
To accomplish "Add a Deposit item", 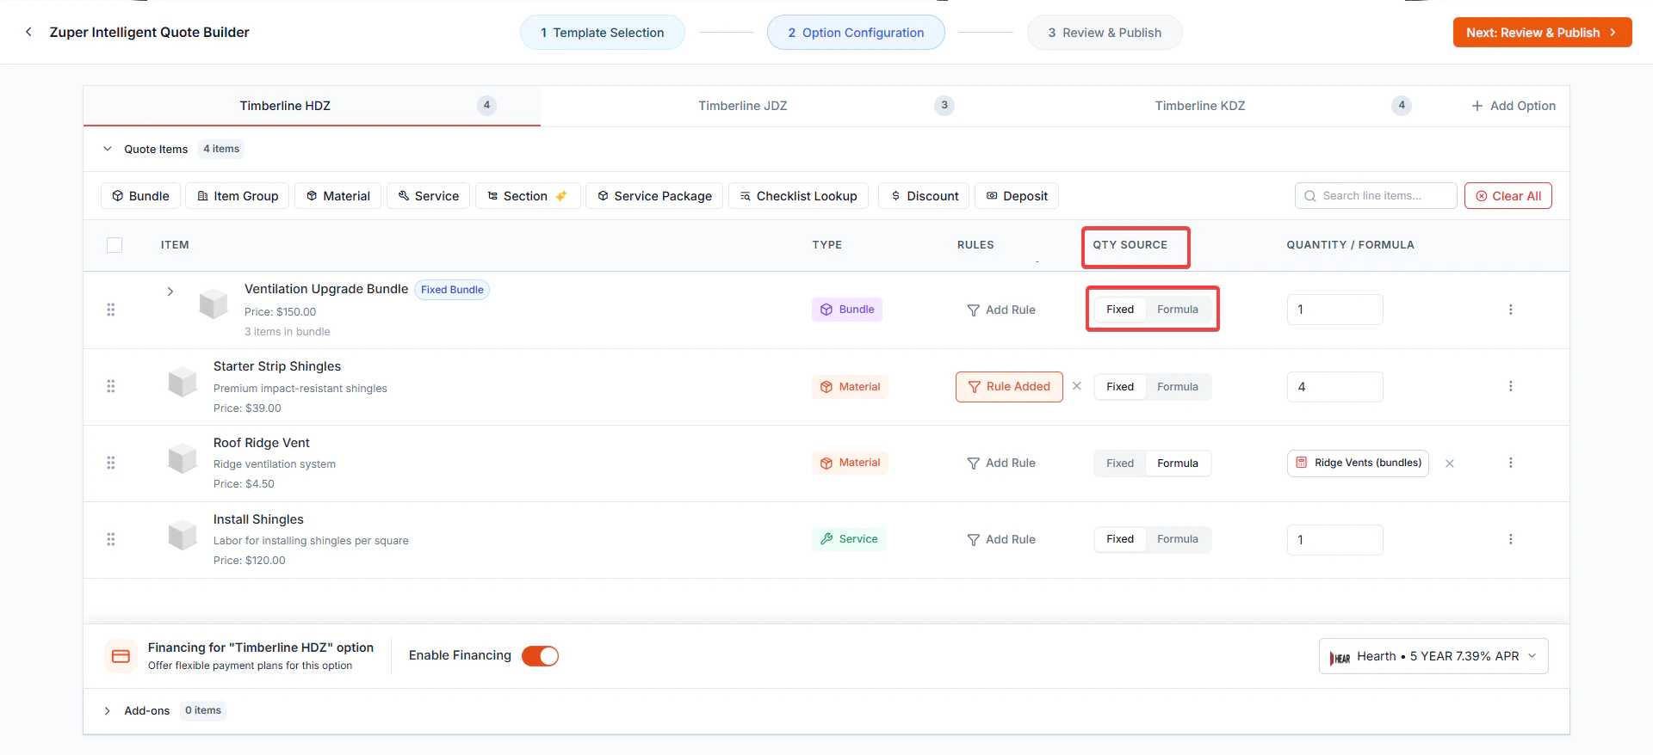I will (x=1017, y=196).
